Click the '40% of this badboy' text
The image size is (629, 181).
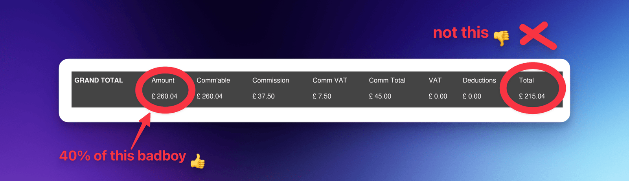click(123, 156)
